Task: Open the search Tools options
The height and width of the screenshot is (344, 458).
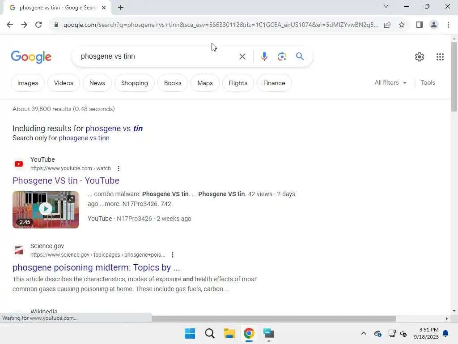Action: click(x=428, y=82)
